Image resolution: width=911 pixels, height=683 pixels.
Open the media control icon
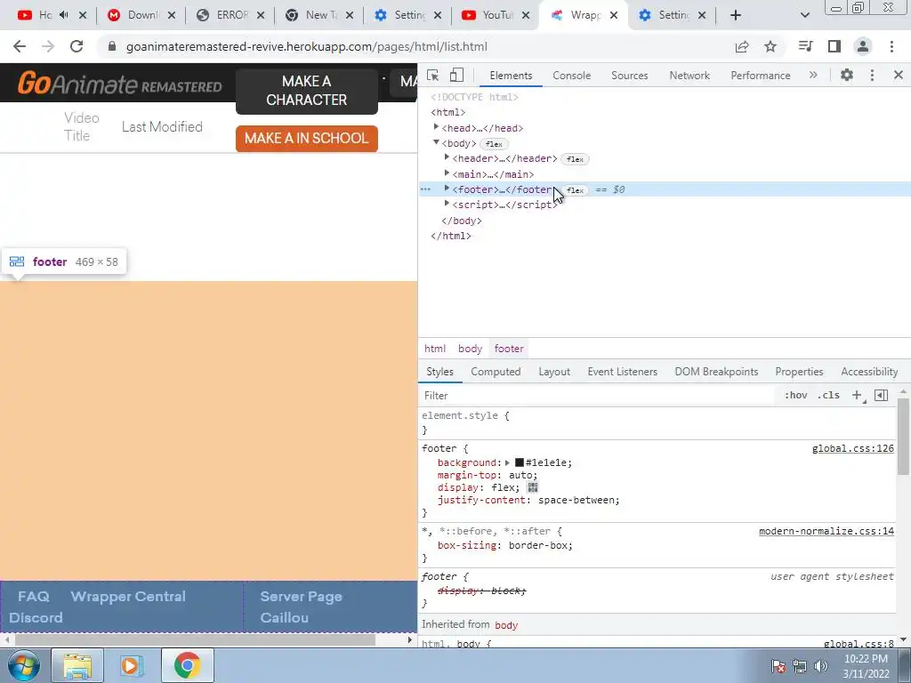point(805,46)
